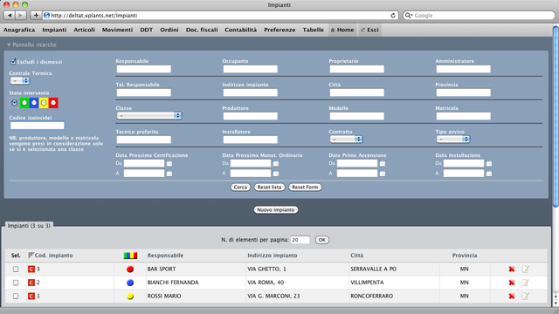The height and width of the screenshot is (314, 559).
Task: Go to the Home menu item
Action: 342,30
